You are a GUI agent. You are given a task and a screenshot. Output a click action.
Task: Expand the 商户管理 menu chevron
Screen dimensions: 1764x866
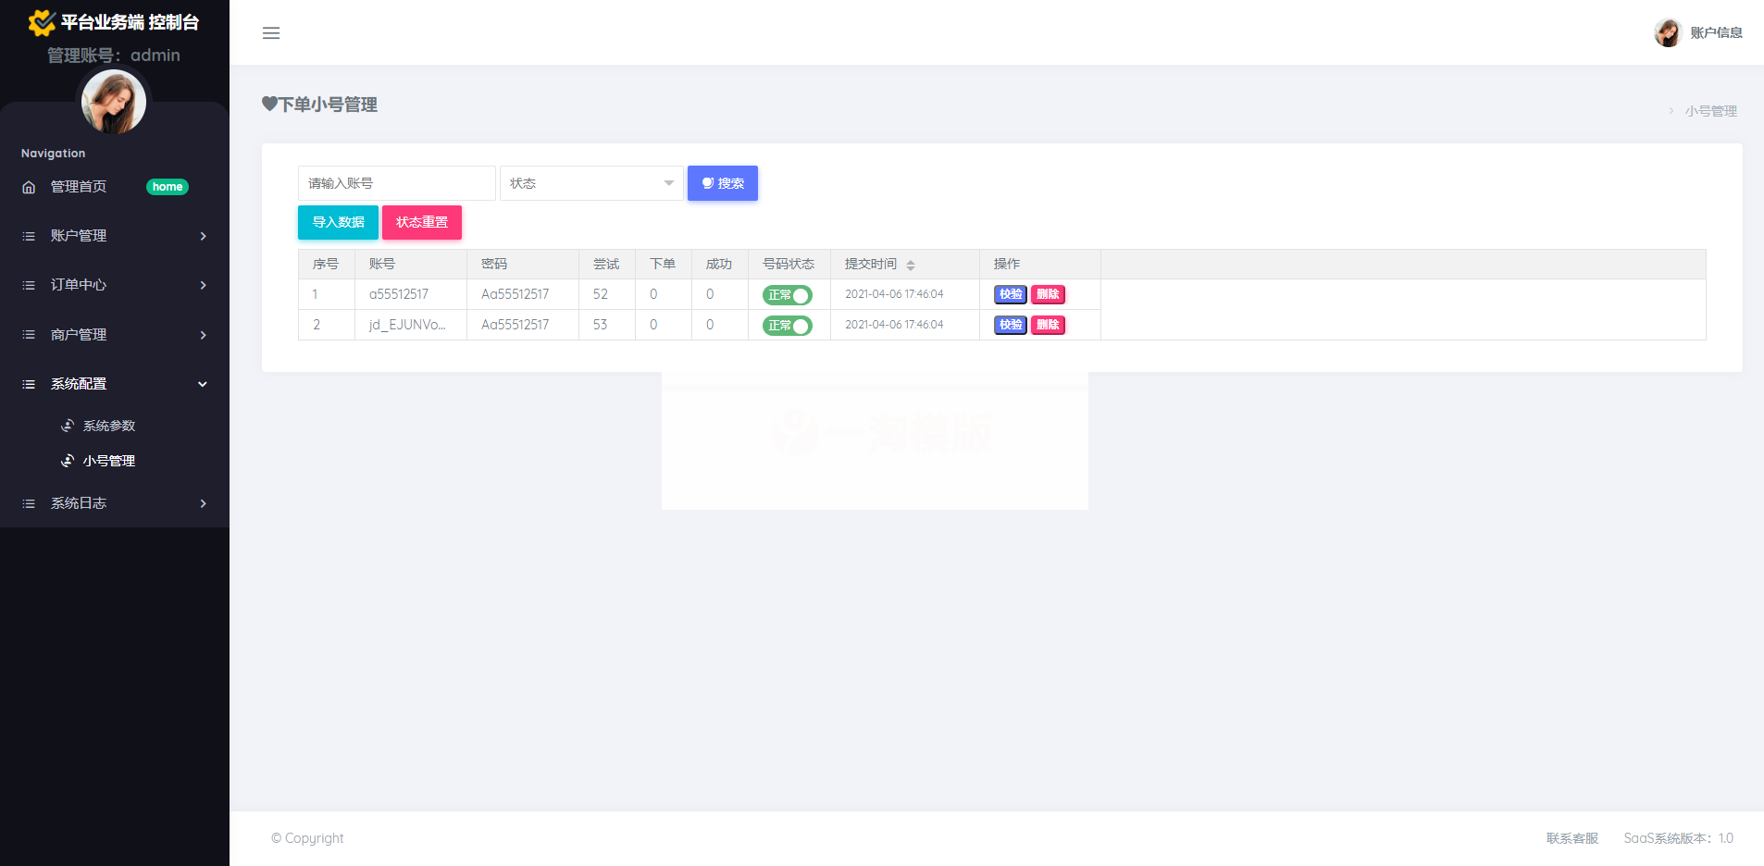coord(203,335)
